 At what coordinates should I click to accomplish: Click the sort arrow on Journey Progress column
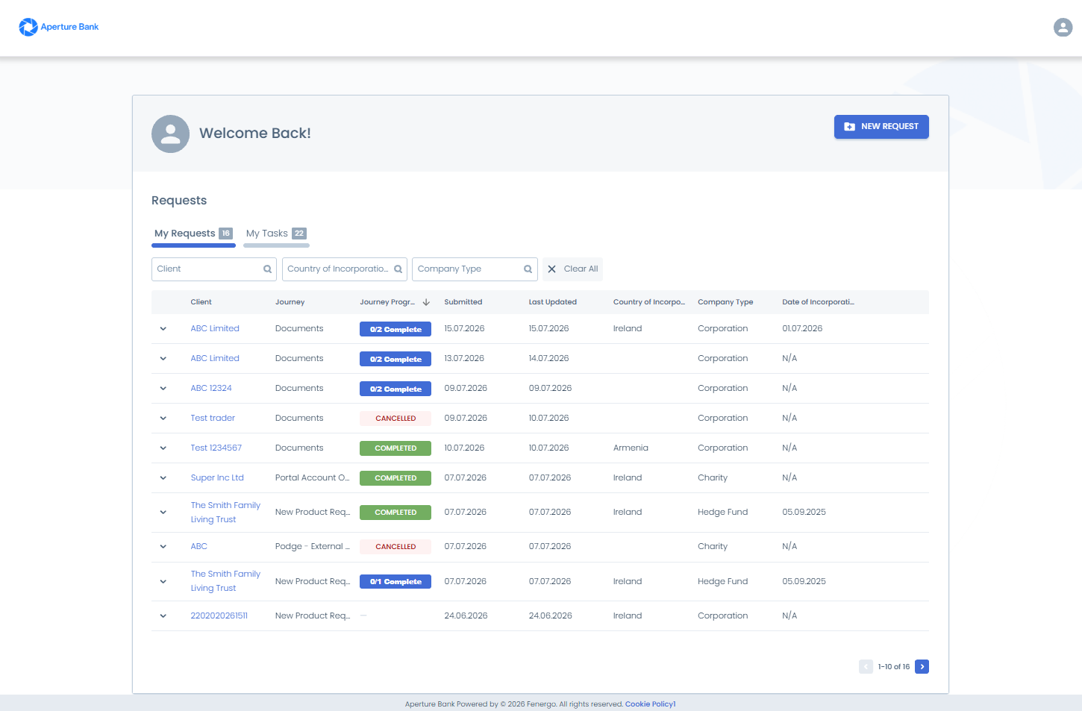coord(426,302)
